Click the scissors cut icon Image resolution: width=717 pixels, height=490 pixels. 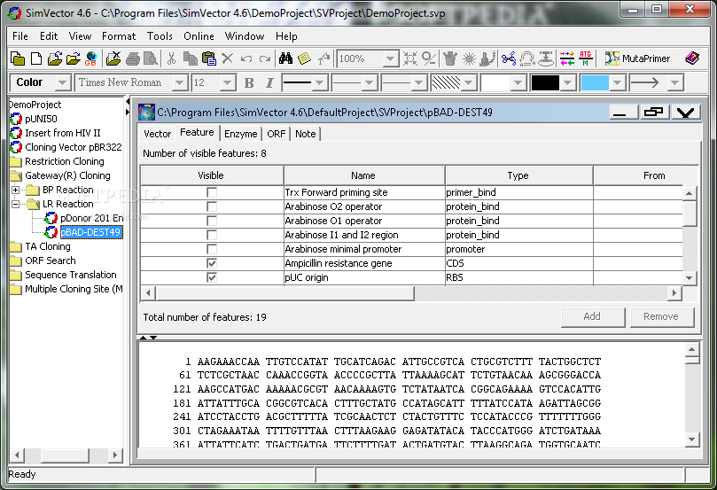click(171, 58)
